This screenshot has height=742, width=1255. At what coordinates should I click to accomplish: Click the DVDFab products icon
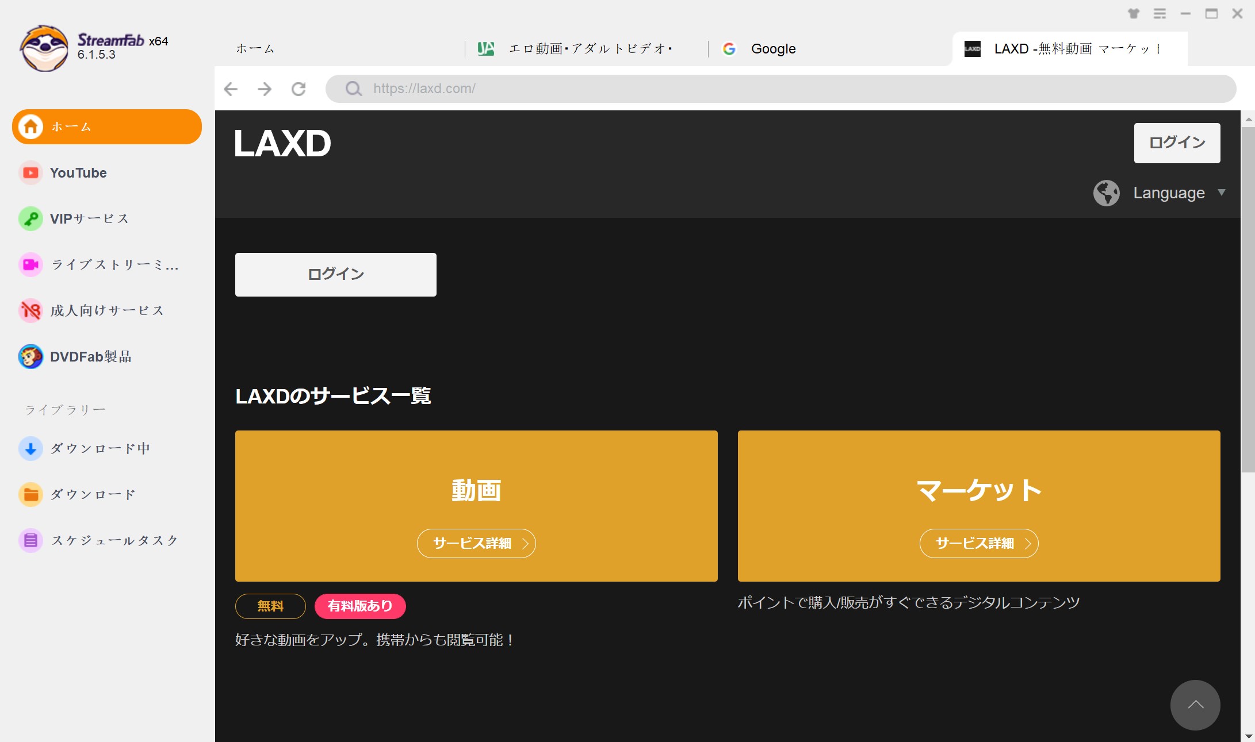[31, 357]
